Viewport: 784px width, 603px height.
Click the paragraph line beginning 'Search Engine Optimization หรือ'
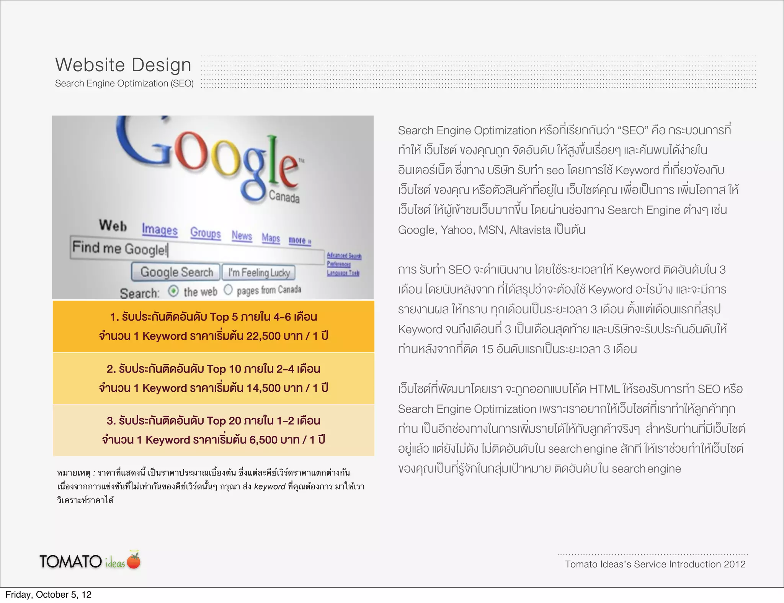[x=565, y=130]
